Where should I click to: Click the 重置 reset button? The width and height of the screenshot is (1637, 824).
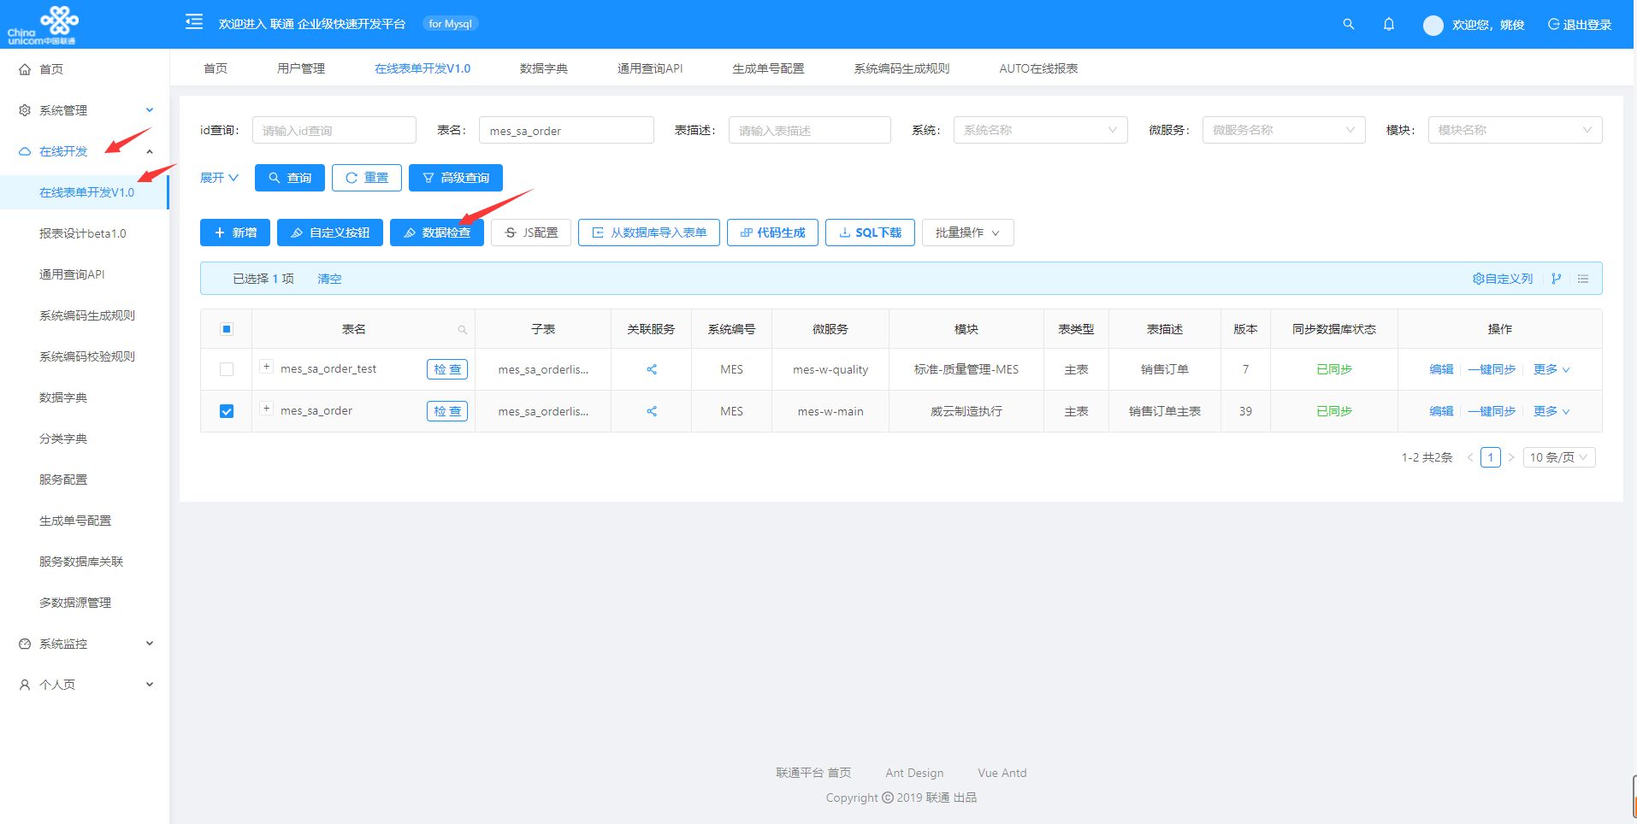click(367, 178)
